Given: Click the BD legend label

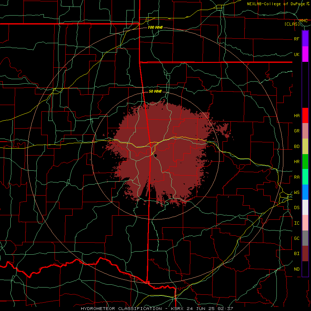Looking at the screenshot, I should coord(296,147).
